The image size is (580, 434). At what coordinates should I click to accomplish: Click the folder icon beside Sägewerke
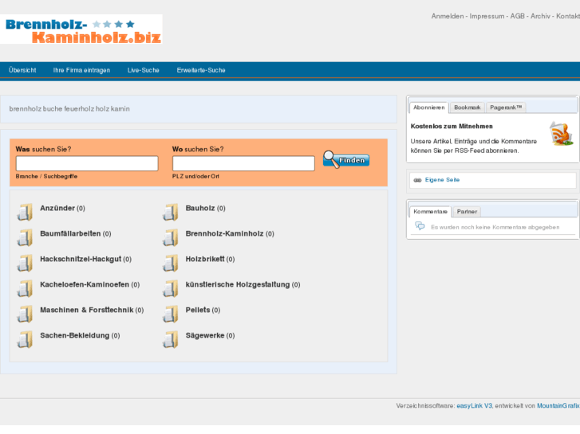[171, 339]
